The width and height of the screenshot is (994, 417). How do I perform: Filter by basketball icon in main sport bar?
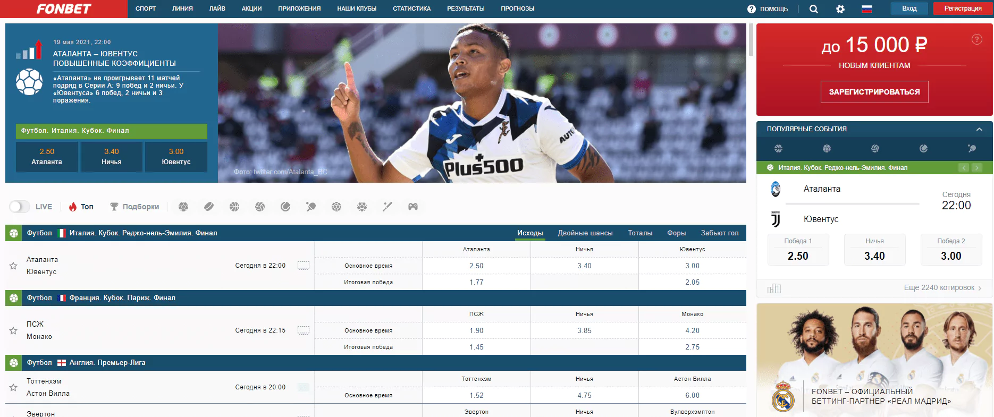(234, 207)
